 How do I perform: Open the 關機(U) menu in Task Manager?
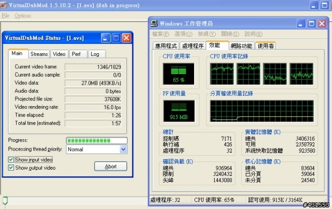(x=230, y=34)
